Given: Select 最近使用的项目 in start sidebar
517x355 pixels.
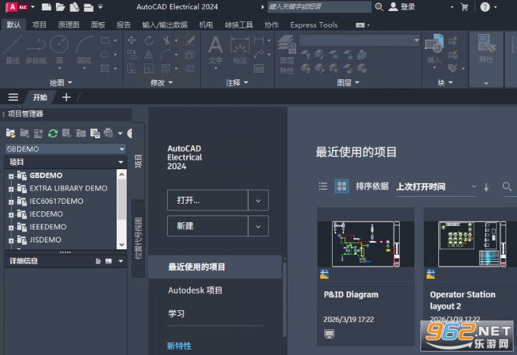Looking at the screenshot, I should tap(215, 267).
